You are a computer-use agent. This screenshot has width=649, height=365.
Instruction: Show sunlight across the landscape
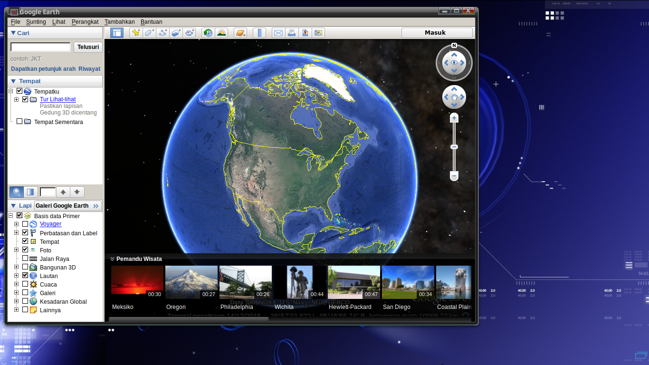pyautogui.click(x=221, y=33)
